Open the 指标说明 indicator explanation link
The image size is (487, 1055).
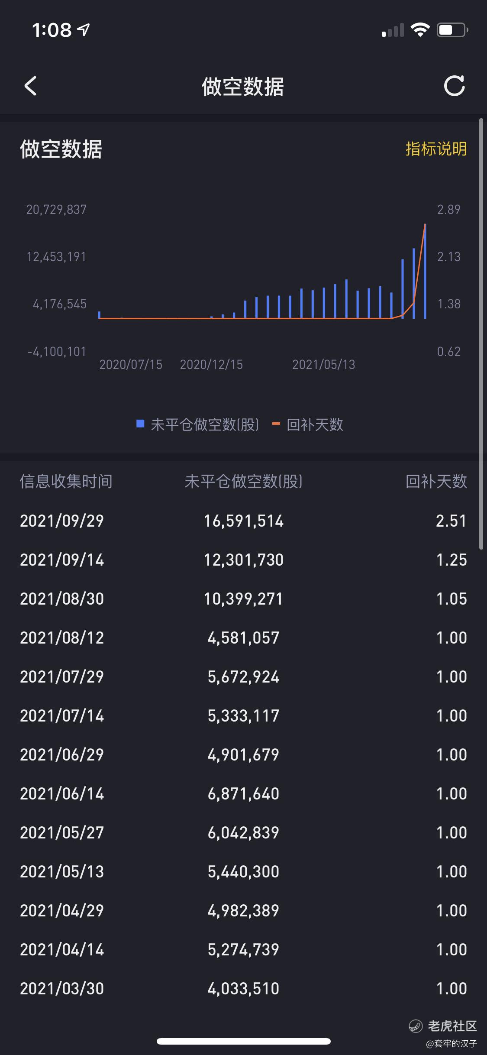[x=436, y=149]
